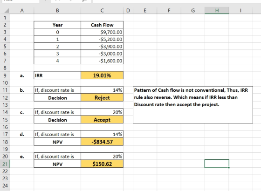Select the Year 0 cell

coord(57,32)
